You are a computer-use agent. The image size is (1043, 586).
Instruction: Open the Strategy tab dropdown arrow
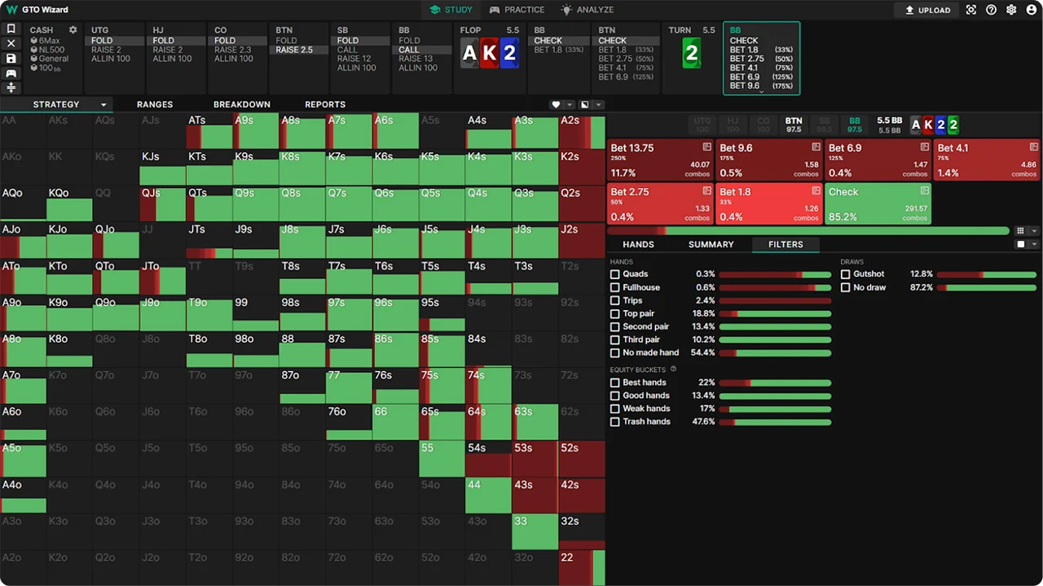coord(103,105)
